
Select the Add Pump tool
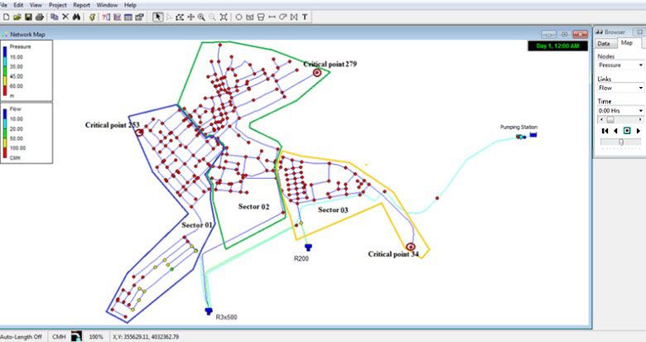[x=282, y=17]
